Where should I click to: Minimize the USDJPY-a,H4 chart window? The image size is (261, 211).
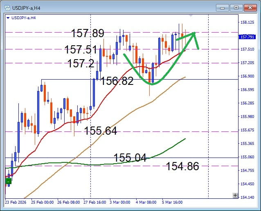point(223,8)
